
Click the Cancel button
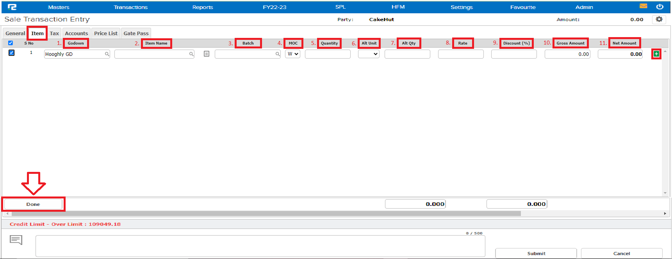pyautogui.click(x=622, y=253)
